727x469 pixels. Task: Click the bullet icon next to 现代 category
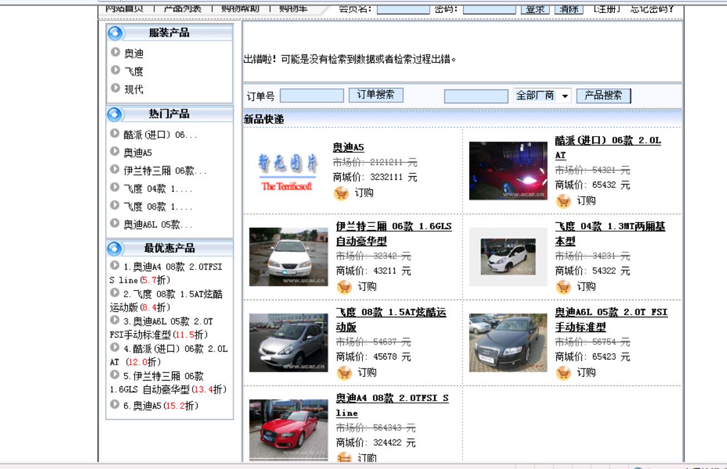115,87
